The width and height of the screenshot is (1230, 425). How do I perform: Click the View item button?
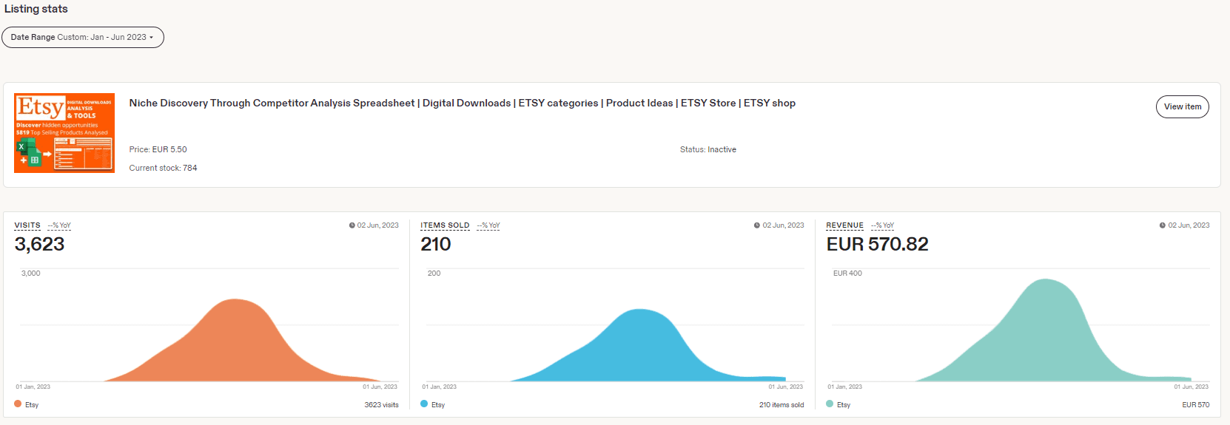[1182, 106]
